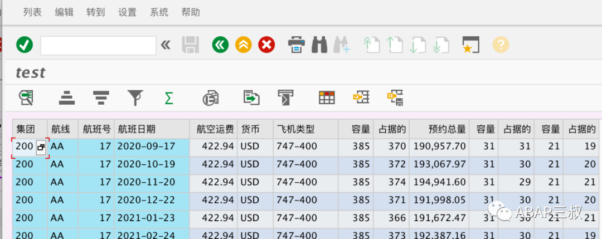
Task: Select the 集团 column header
Action: (30, 129)
